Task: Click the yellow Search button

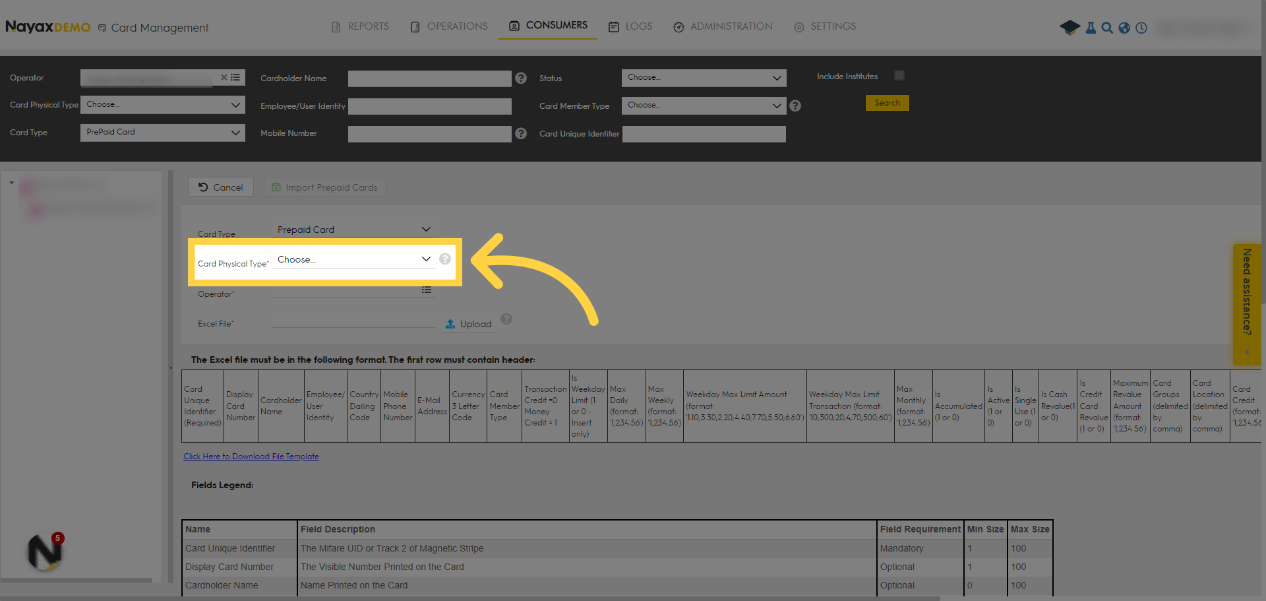Action: (887, 103)
